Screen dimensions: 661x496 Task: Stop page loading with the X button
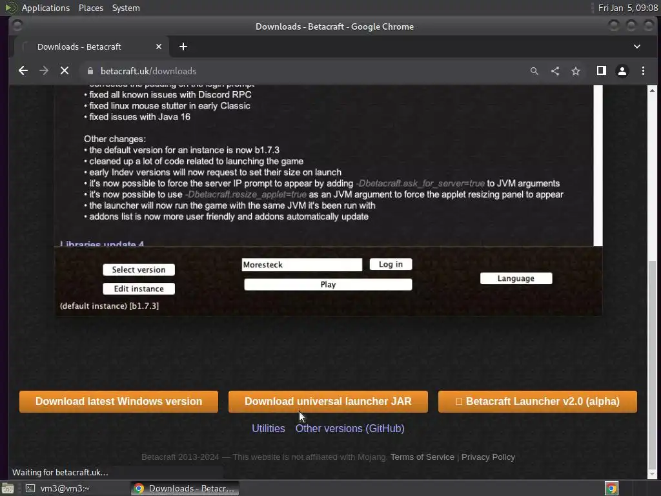65,71
